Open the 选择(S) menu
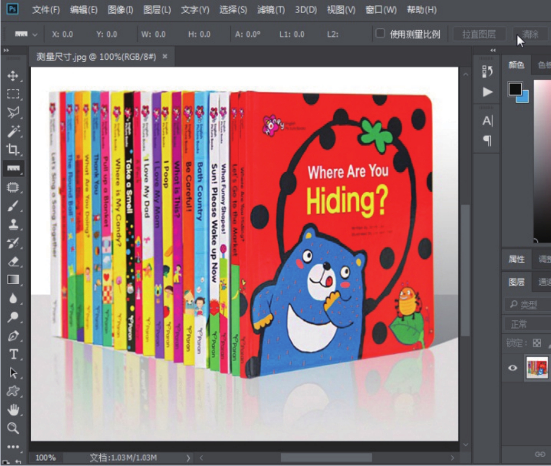This screenshot has width=551, height=466. tap(233, 10)
